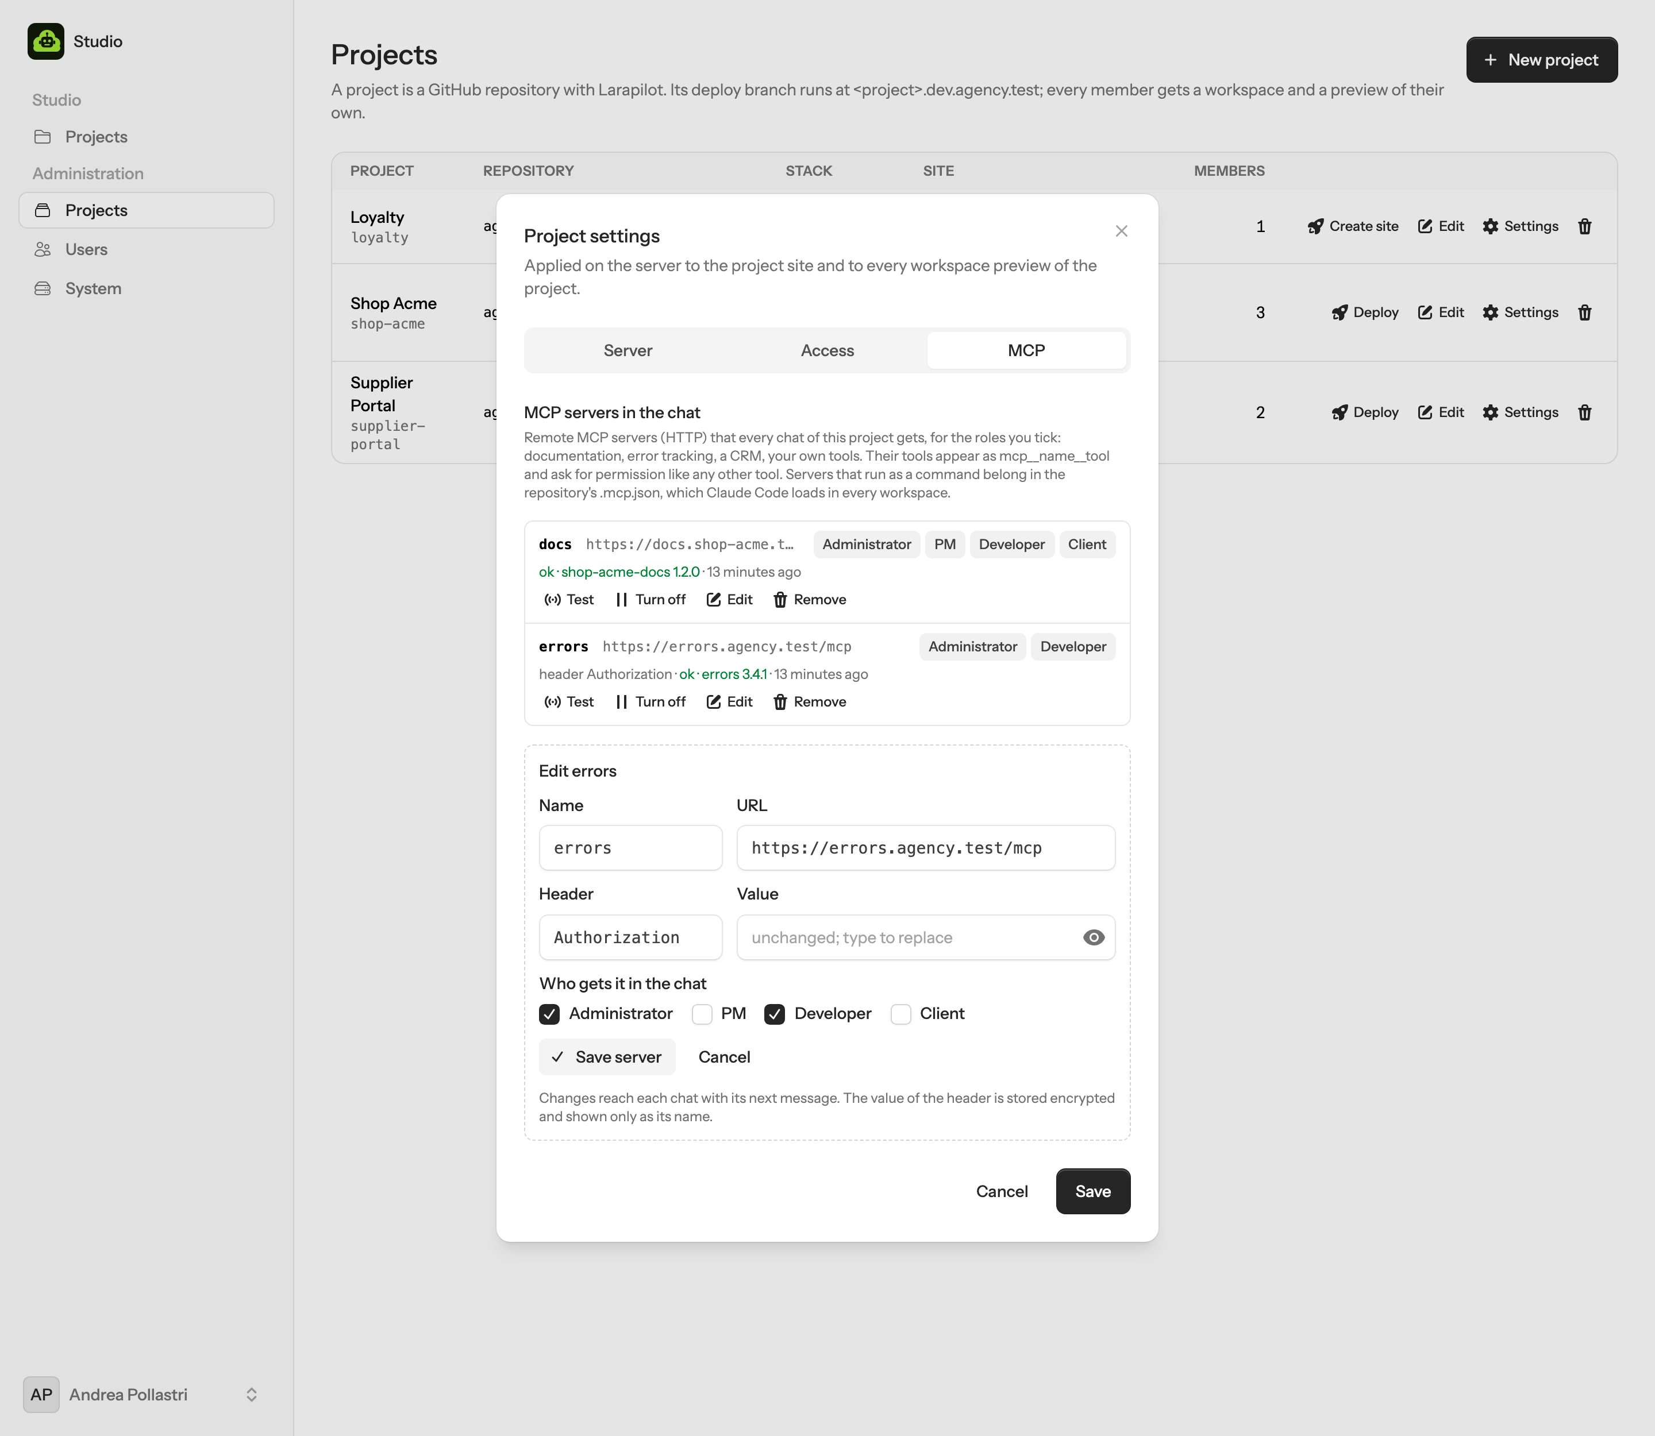Image resolution: width=1655 pixels, height=1436 pixels.
Task: Open Settings for the Supplier Portal project
Action: click(1521, 412)
